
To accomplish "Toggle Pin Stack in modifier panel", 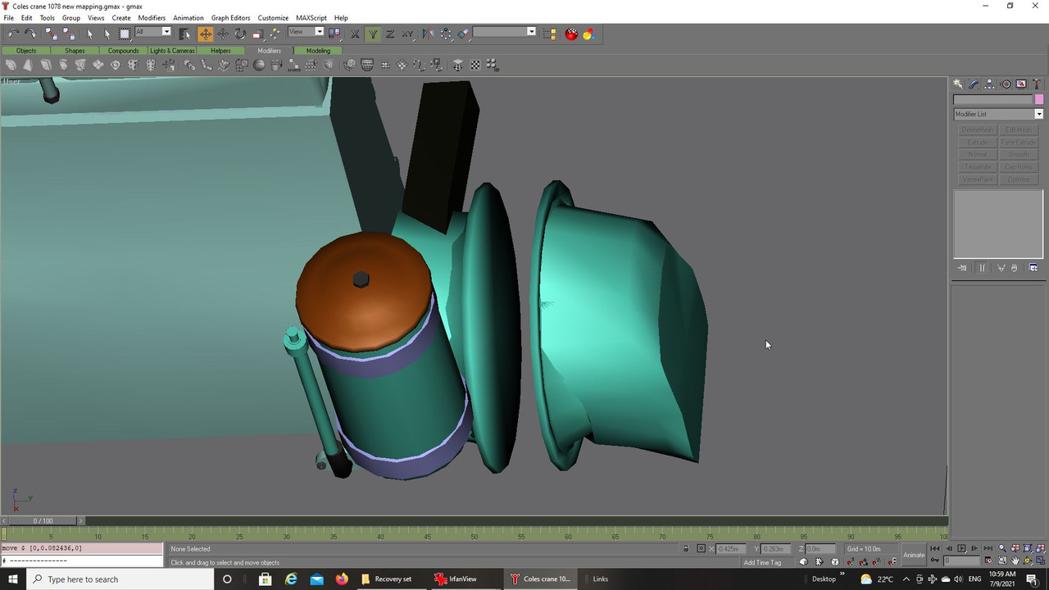I will [x=962, y=268].
